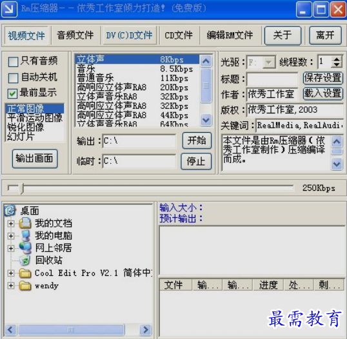Increase the 线程数 spinner value

[x=337, y=59]
